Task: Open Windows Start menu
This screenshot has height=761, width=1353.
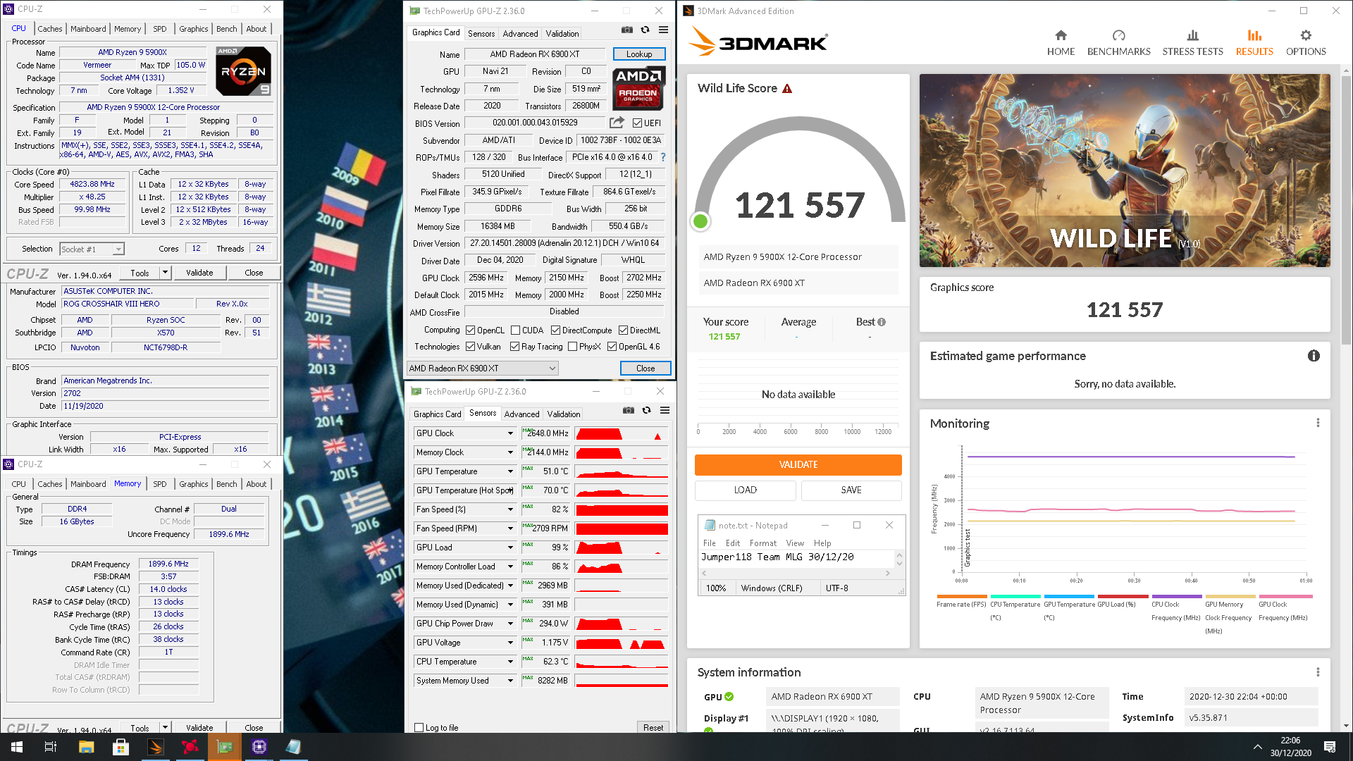Action: (x=17, y=747)
